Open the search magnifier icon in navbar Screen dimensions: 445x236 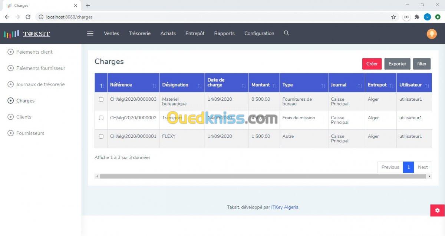point(286,33)
